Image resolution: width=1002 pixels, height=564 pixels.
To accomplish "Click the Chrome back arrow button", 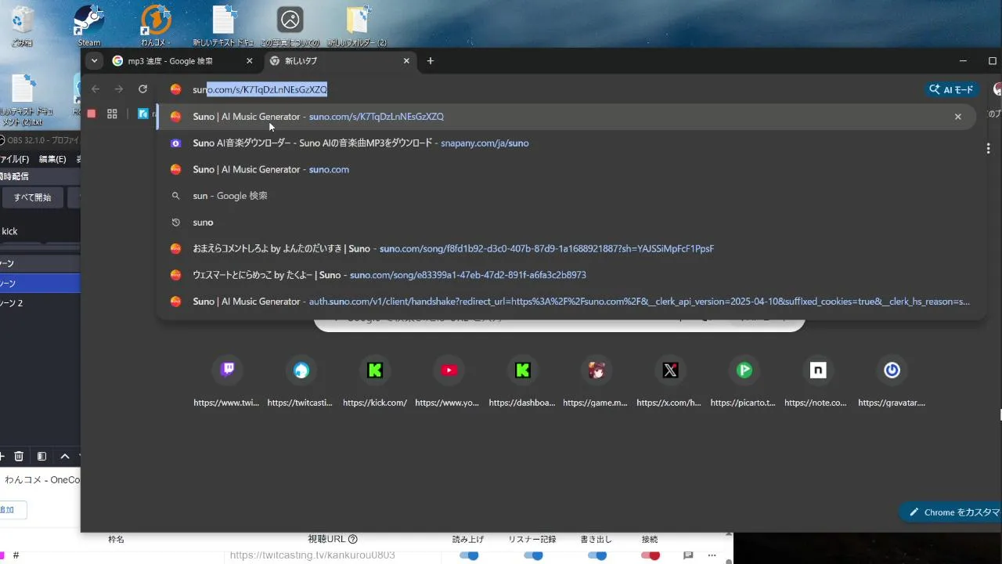I will [x=96, y=89].
